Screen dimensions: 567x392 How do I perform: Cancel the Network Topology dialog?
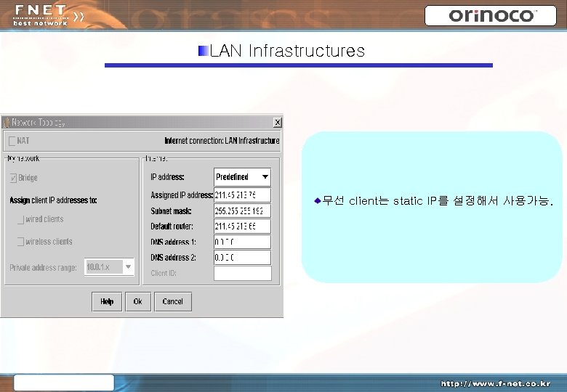click(173, 301)
